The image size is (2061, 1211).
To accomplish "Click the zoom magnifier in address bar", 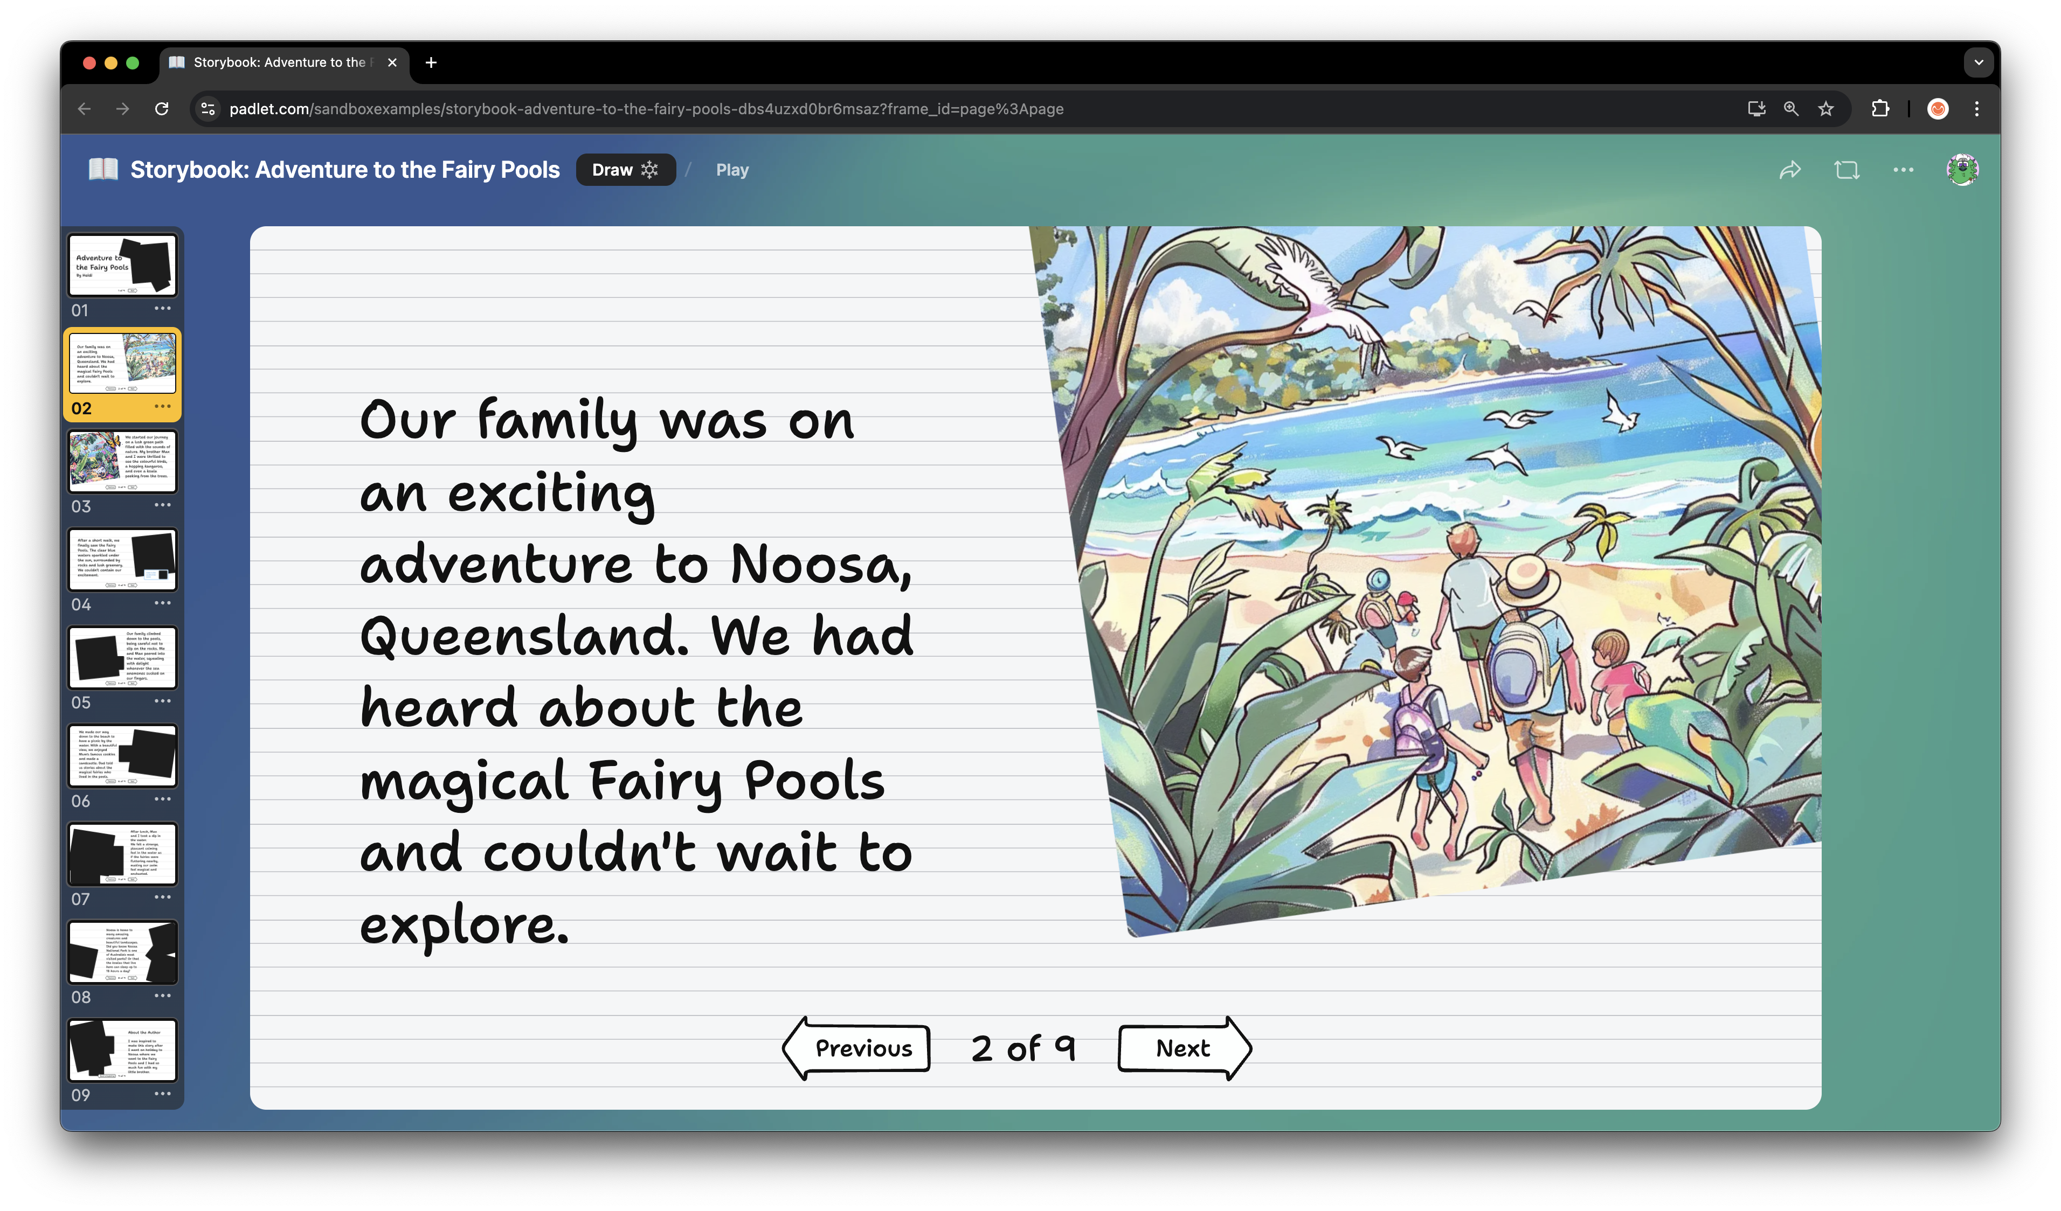I will pos(1790,109).
